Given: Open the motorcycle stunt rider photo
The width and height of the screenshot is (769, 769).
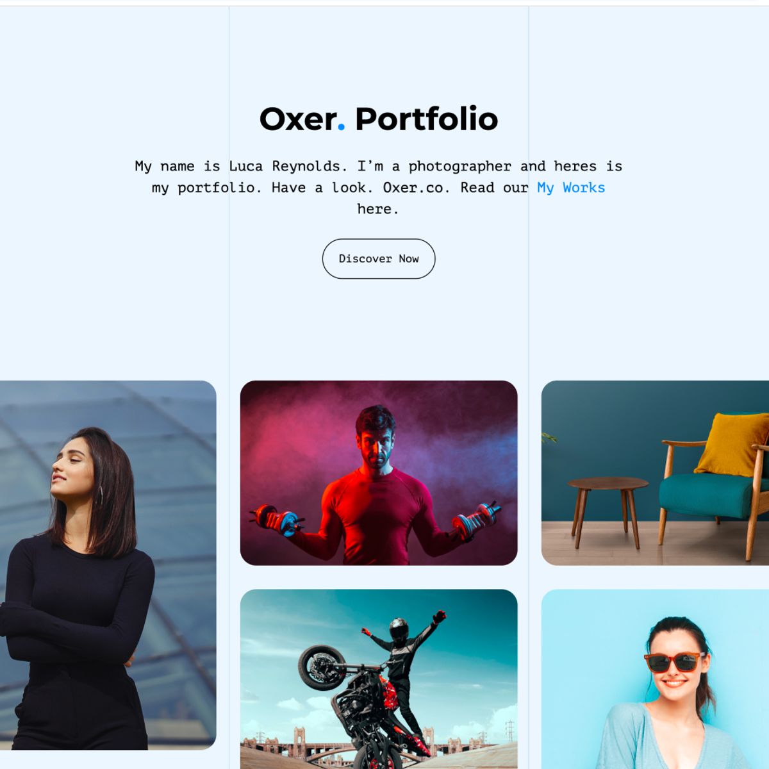Looking at the screenshot, I should click(379, 679).
